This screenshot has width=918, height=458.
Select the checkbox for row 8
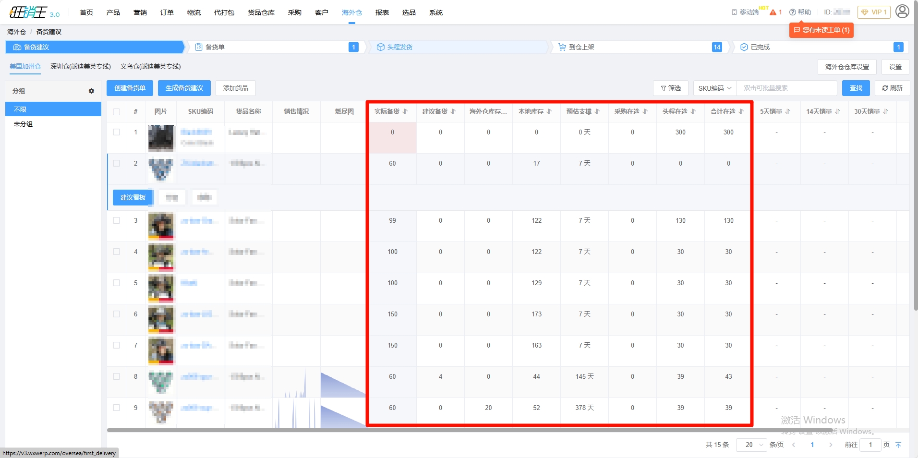[x=117, y=376]
